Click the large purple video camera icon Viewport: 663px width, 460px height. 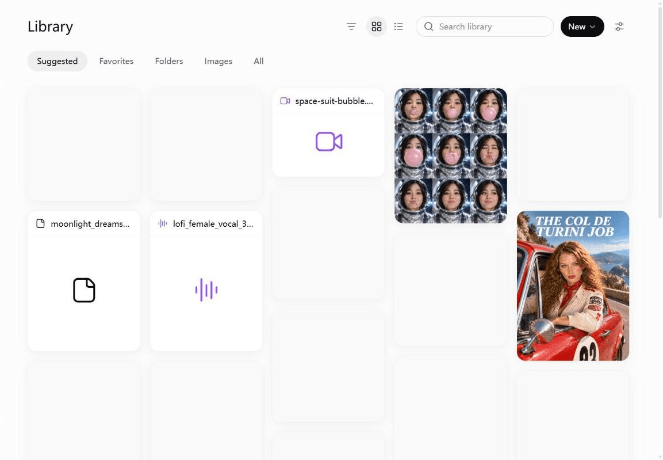click(x=329, y=142)
